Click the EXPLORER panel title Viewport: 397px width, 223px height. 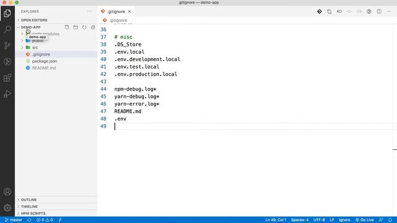tap(30, 12)
